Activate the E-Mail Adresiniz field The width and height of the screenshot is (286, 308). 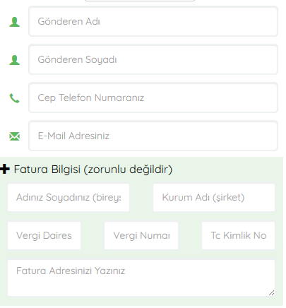click(x=153, y=136)
